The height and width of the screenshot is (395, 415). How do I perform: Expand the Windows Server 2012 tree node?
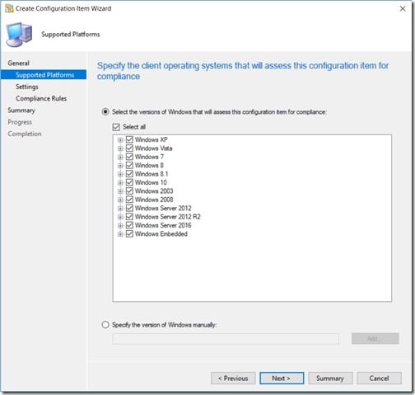click(x=120, y=209)
